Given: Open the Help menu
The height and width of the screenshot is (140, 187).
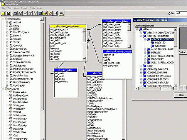Looking at the screenshot, I should point(39,8).
